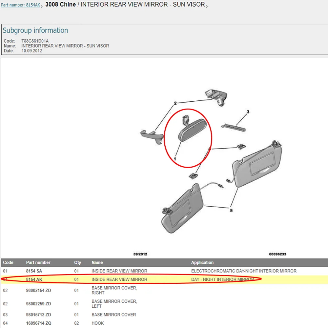328x328 pixels.
Task: Click the 'BASE MIRROR COVER, LEFT' name
Action: click(114, 304)
